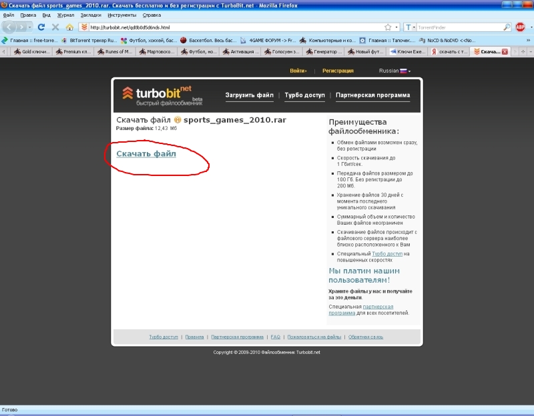534x416 pixels.
Task: Click the Stop loading X icon
Action: click(55, 27)
